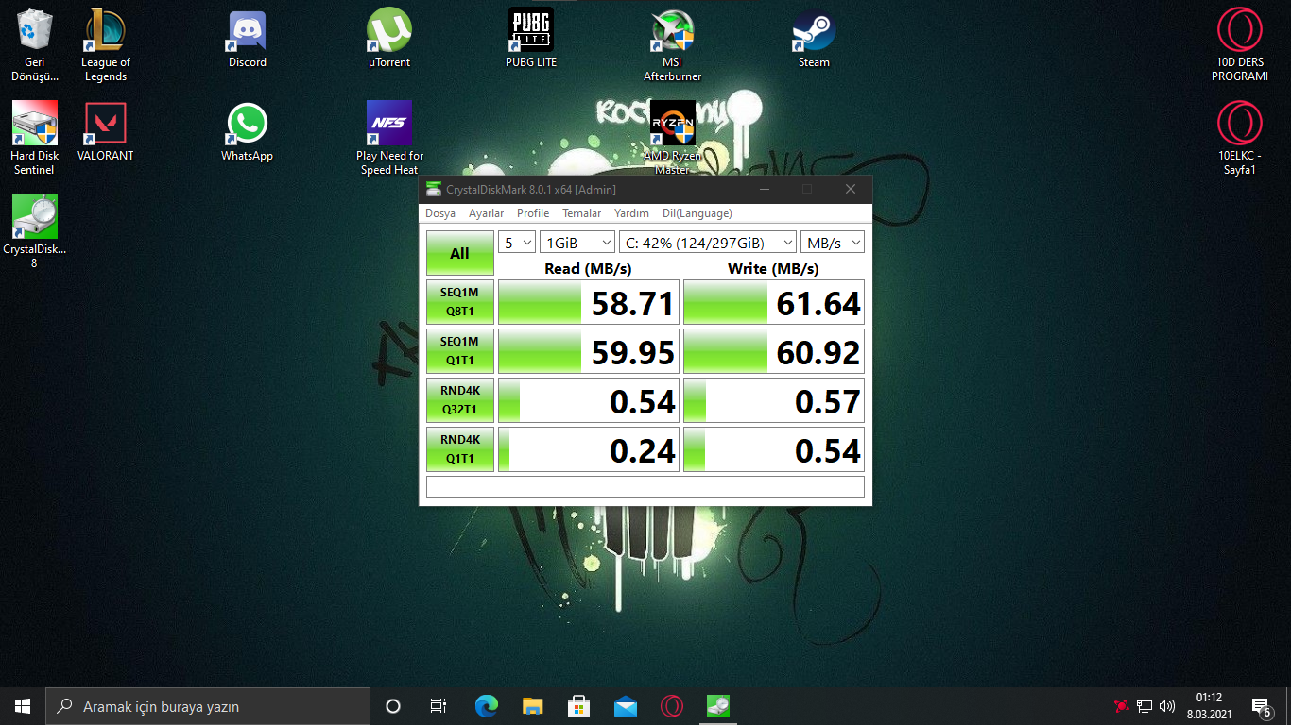
Task: Select the WhatsApp desktop shortcut
Action: click(x=248, y=132)
